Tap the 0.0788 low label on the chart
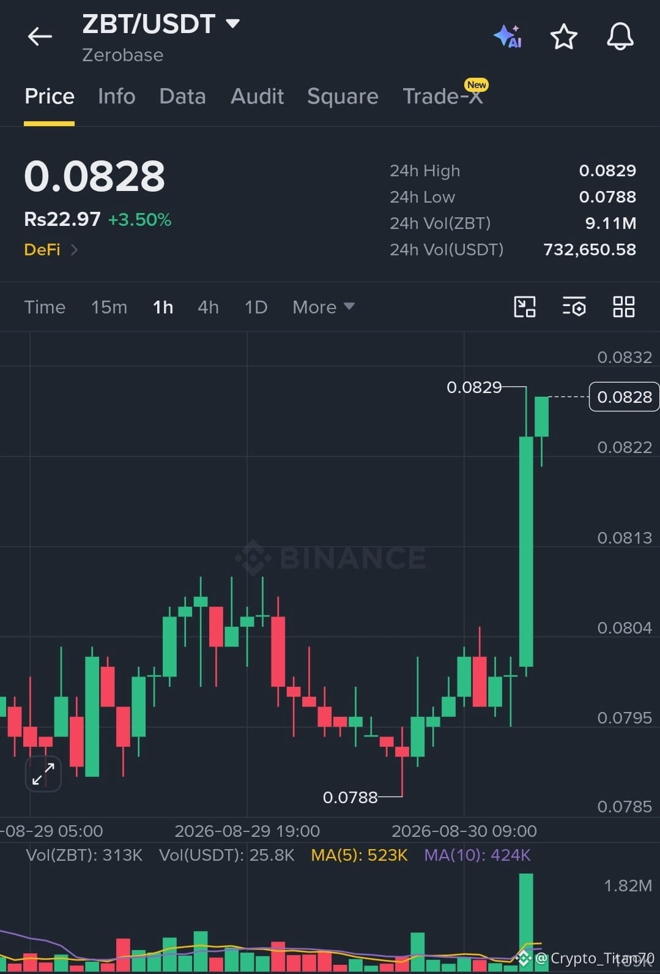 point(350,797)
